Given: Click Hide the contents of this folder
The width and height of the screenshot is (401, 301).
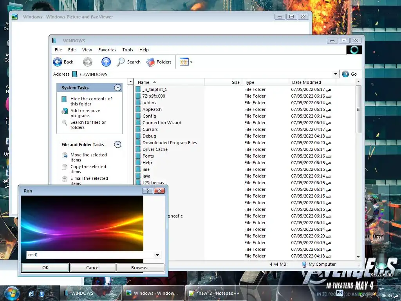Looking at the screenshot, I should 91,102.
